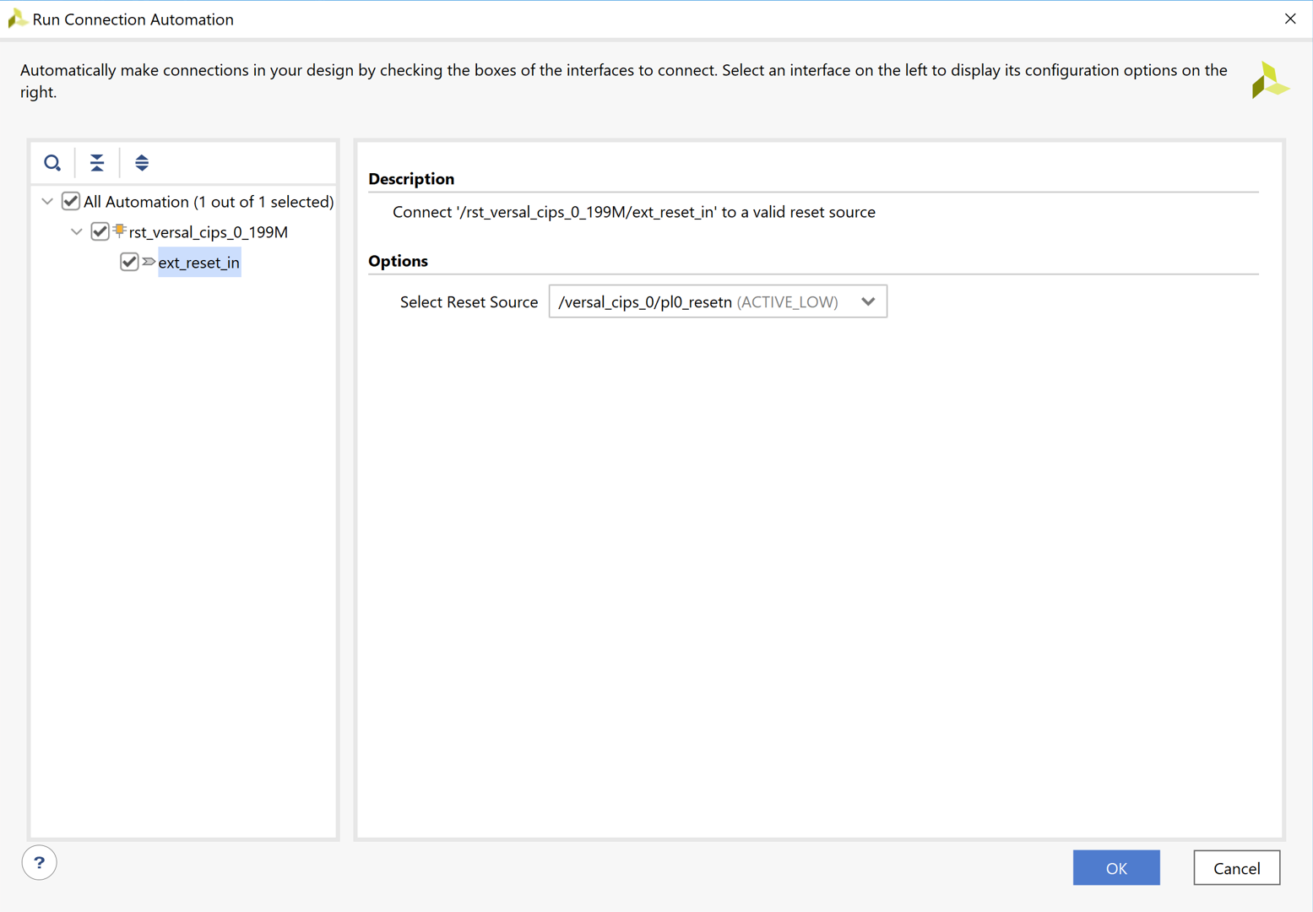1313x912 pixels.
Task: Disable the ext_reset_in checkbox
Action: pyautogui.click(x=129, y=262)
